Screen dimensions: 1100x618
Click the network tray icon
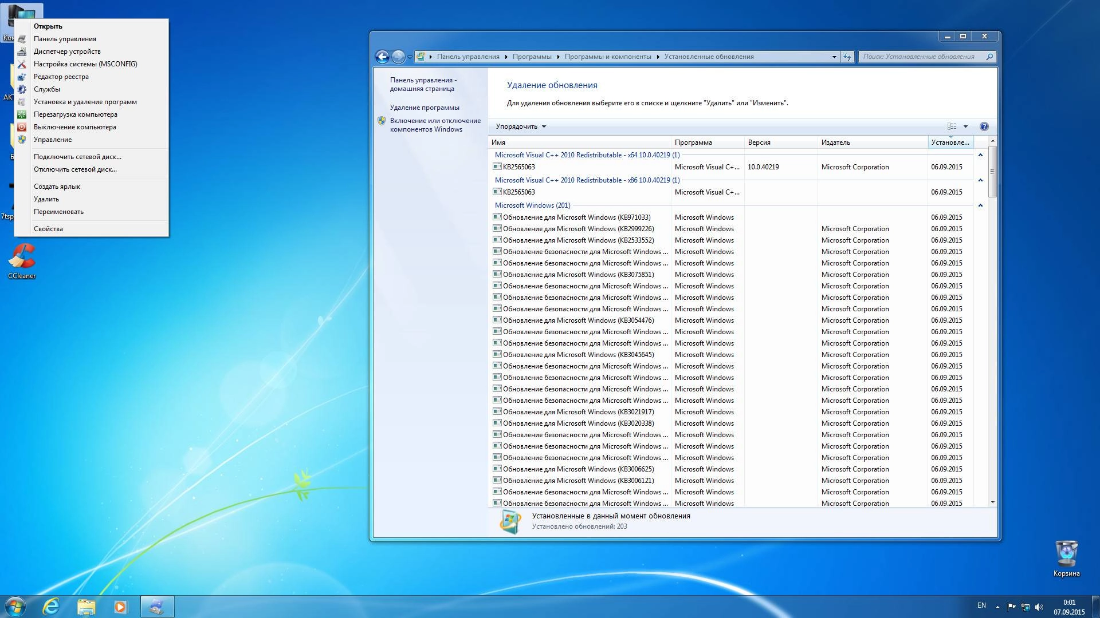1025,607
